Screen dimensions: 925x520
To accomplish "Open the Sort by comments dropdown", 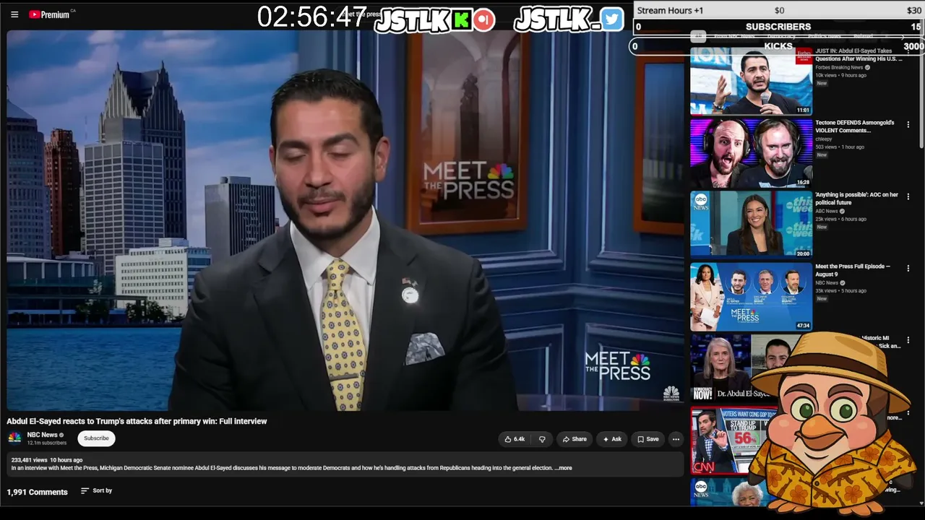I will pyautogui.click(x=97, y=491).
